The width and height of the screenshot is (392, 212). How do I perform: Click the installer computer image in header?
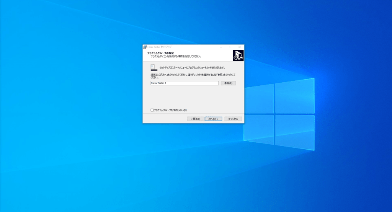tap(238, 55)
